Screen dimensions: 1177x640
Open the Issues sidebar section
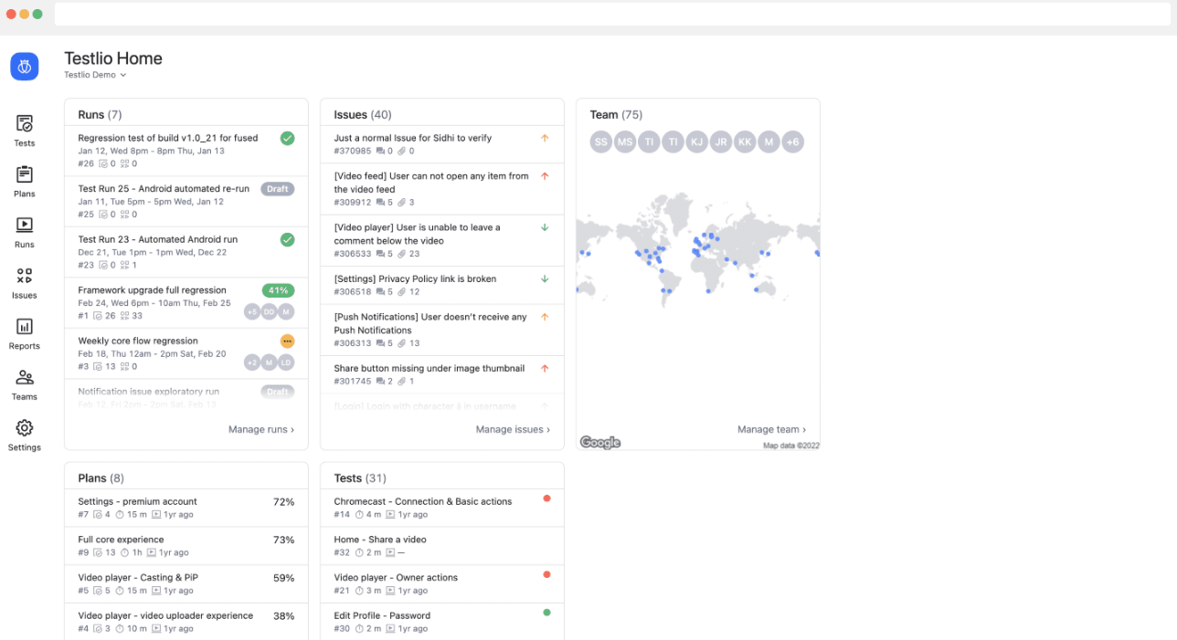click(x=25, y=283)
